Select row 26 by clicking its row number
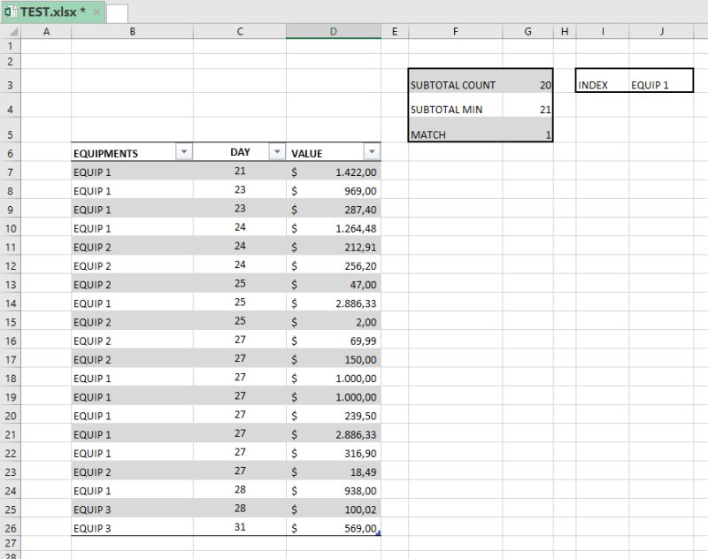Viewport: 708px width, 559px height. click(x=12, y=525)
